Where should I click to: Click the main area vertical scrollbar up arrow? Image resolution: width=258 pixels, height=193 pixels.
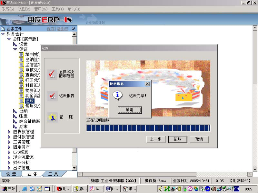(255, 28)
